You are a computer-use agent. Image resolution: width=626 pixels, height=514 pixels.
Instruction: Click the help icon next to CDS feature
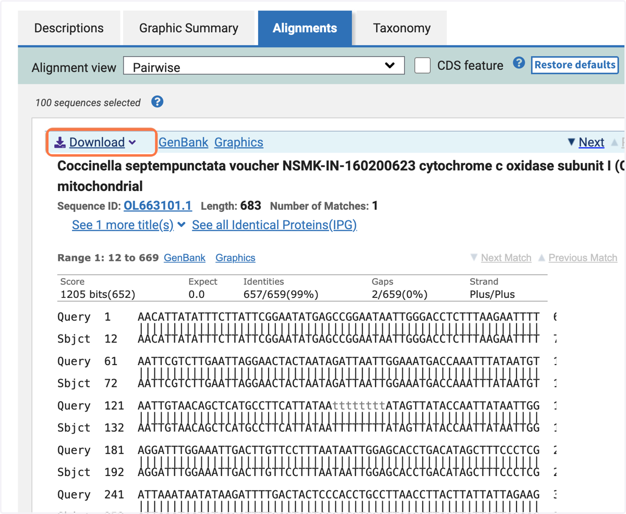[519, 64]
